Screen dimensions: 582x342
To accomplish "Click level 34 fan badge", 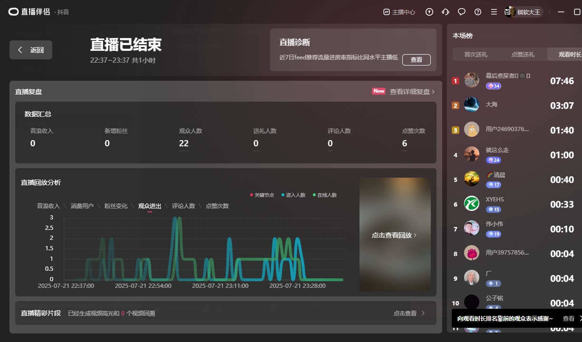I will click(x=493, y=86).
